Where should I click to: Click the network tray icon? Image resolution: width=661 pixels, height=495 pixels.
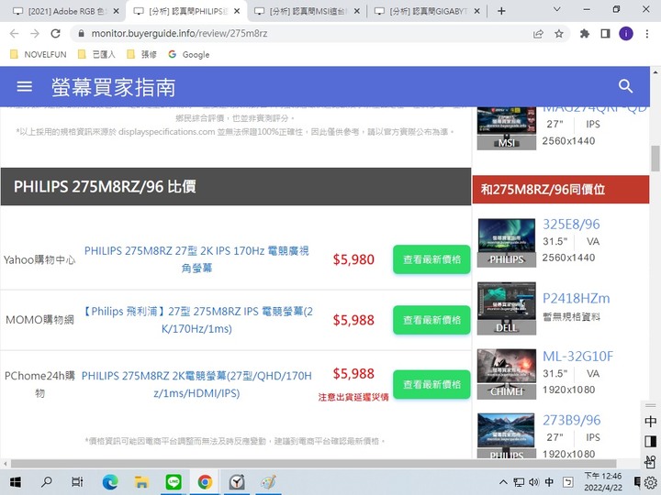[x=519, y=482]
